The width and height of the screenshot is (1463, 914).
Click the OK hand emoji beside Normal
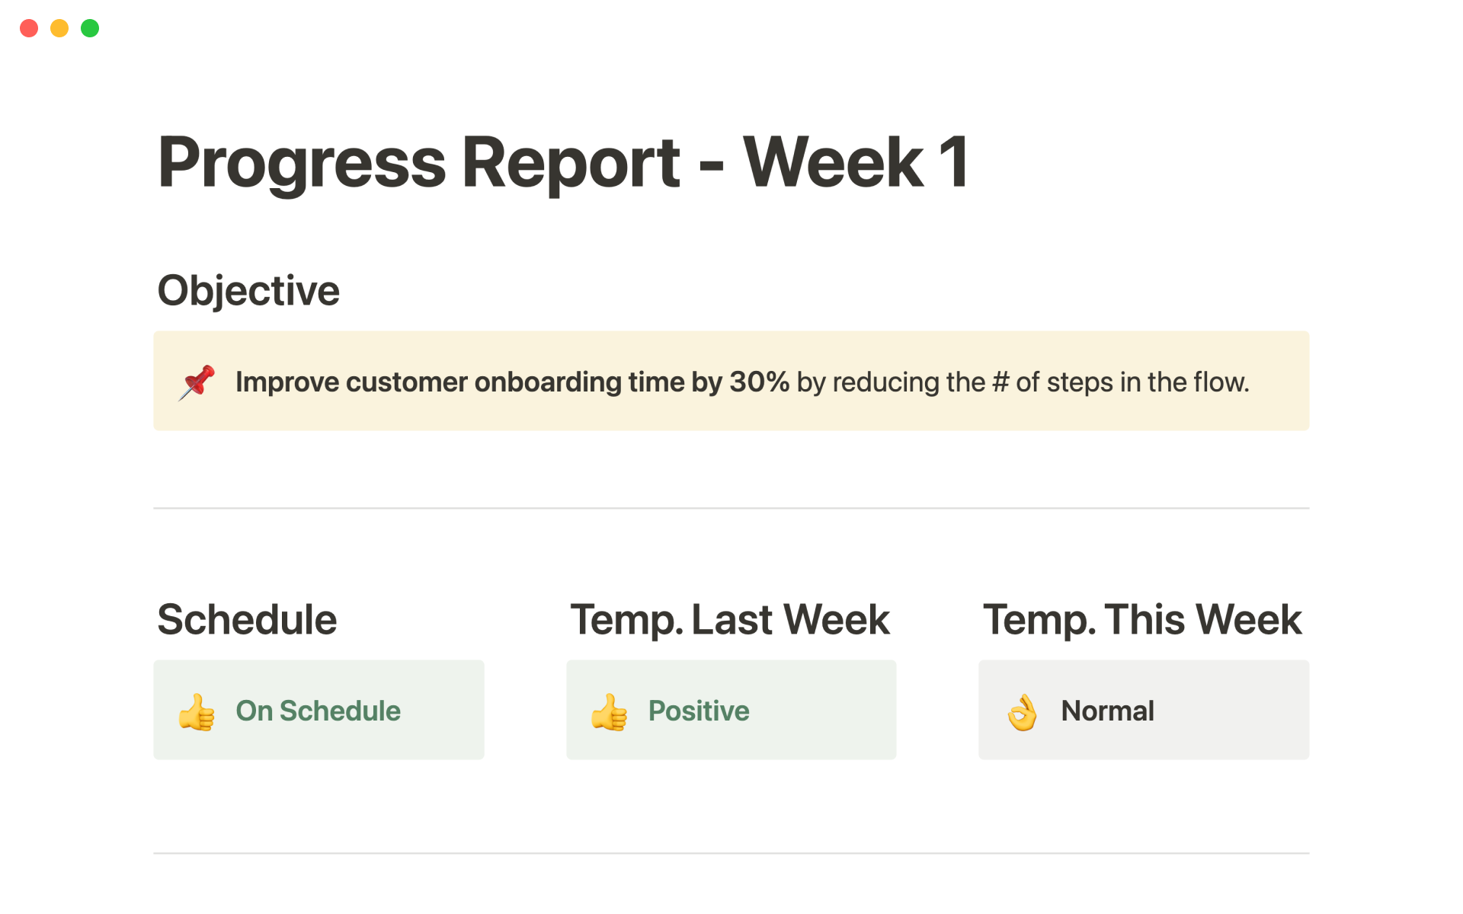(1022, 712)
